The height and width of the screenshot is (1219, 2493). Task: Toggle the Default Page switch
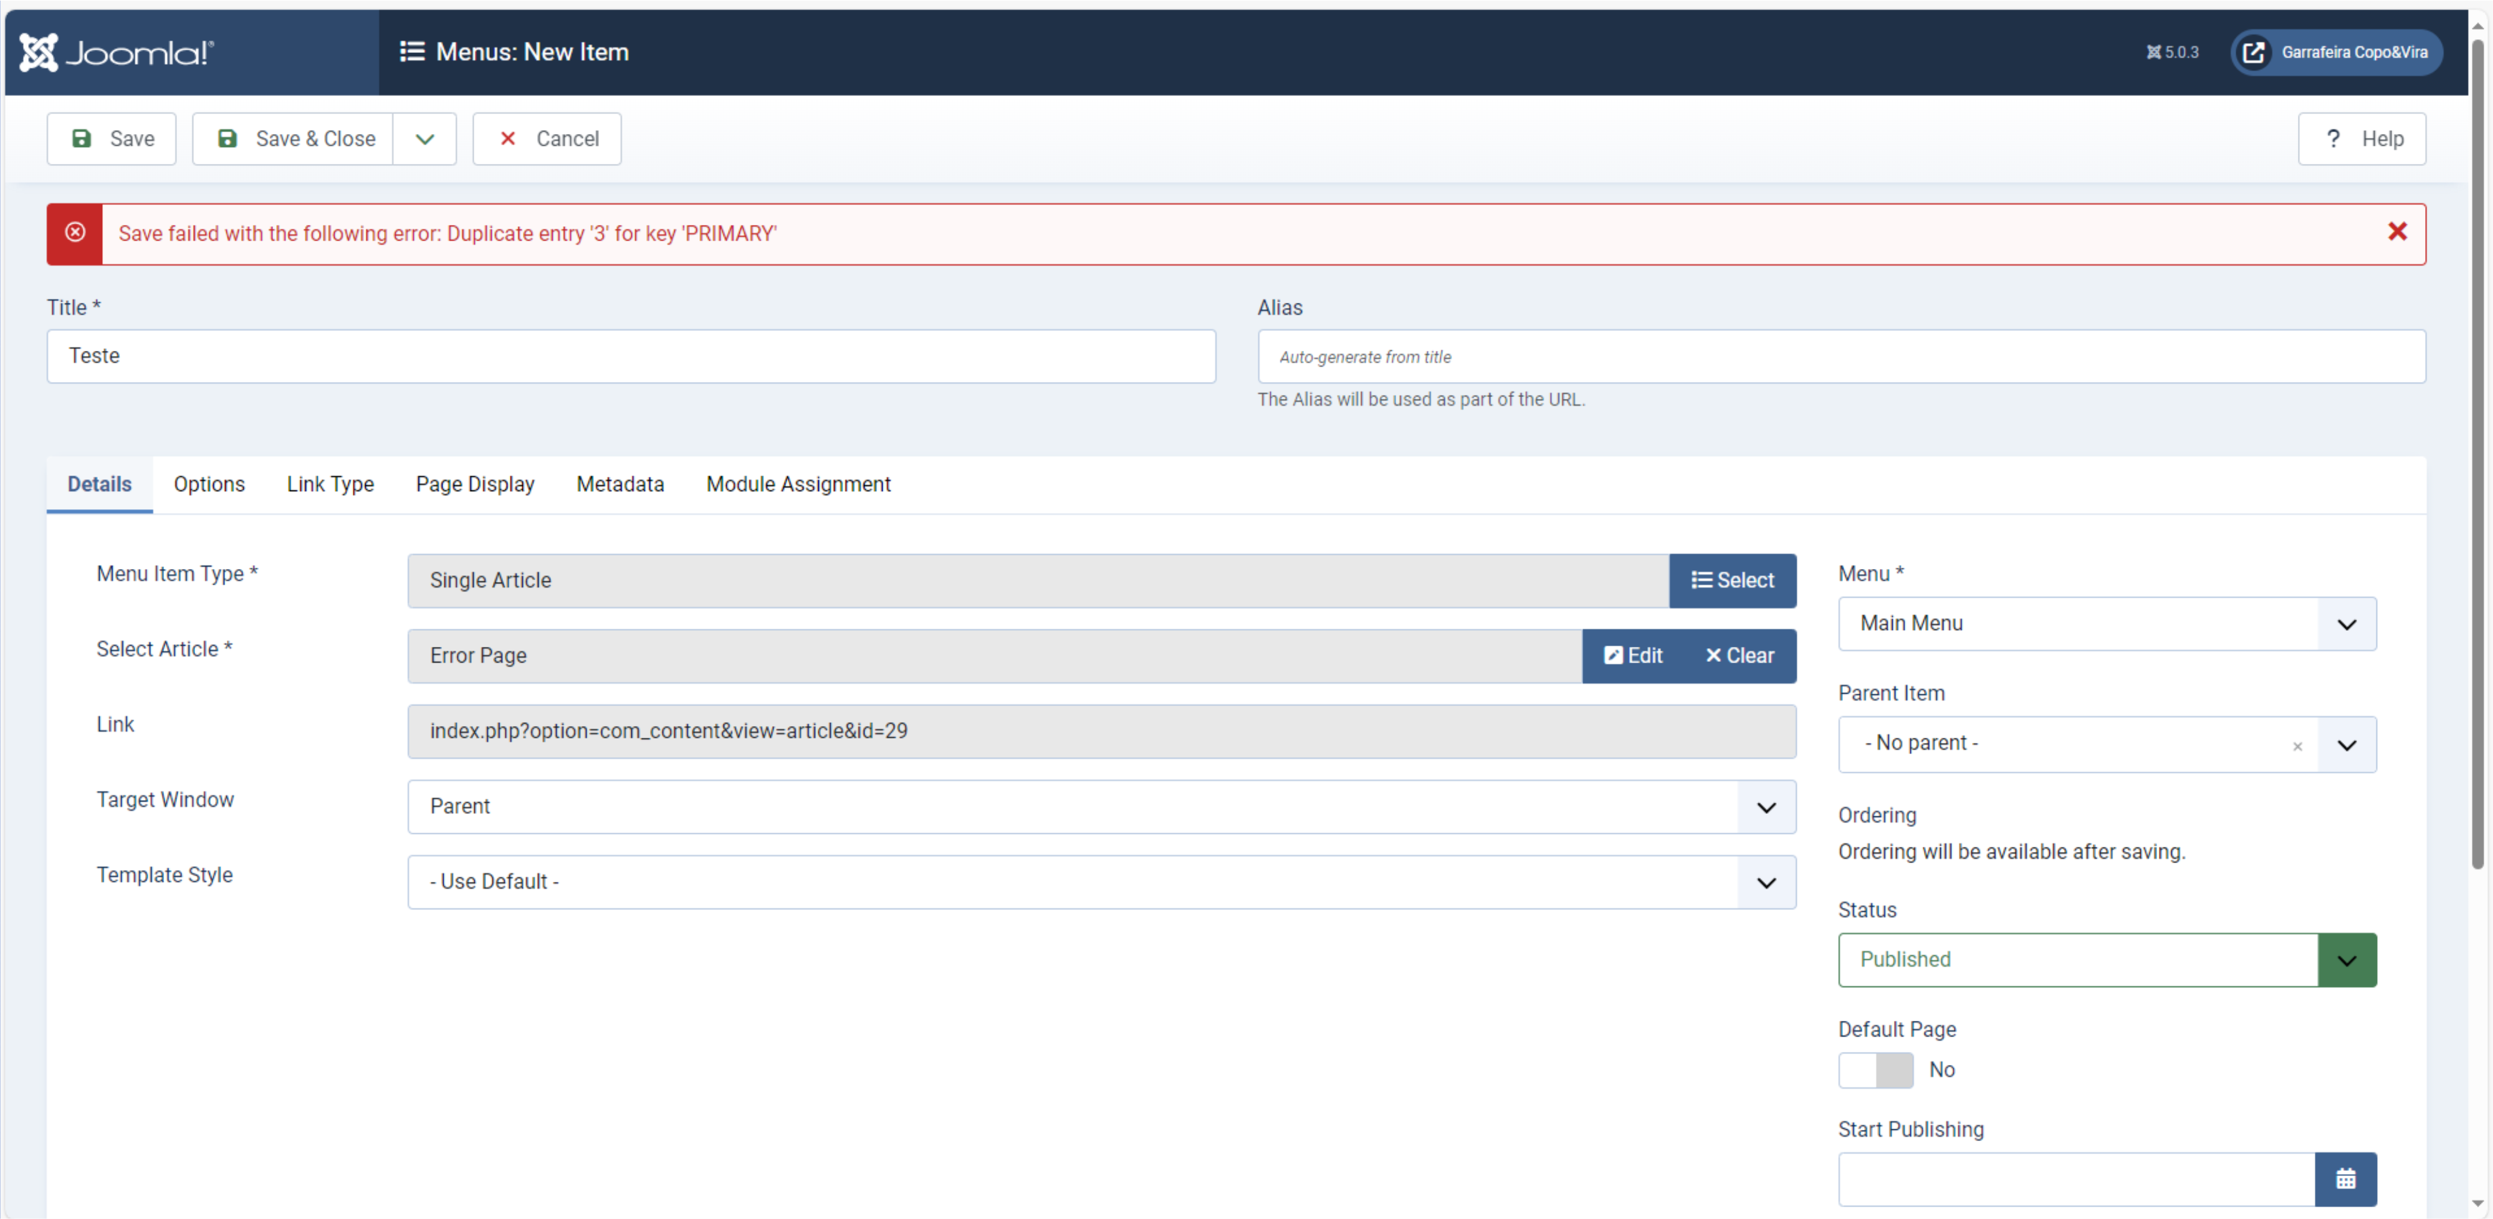pyautogui.click(x=1875, y=1070)
